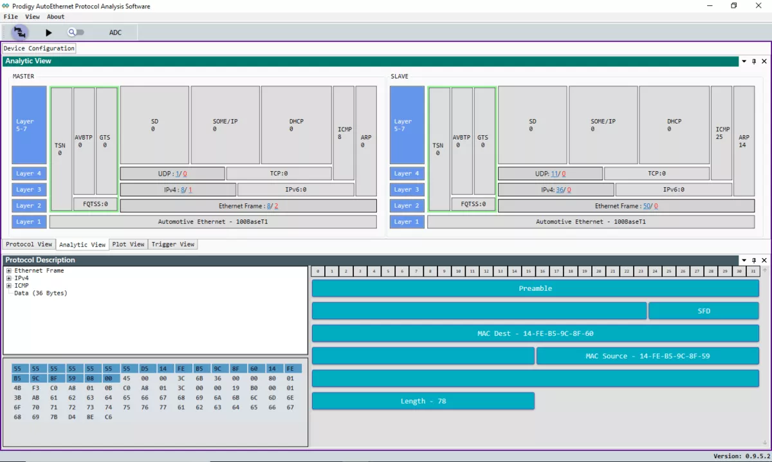Click the Device Configuration button
This screenshot has width=772, height=462.
[39, 48]
